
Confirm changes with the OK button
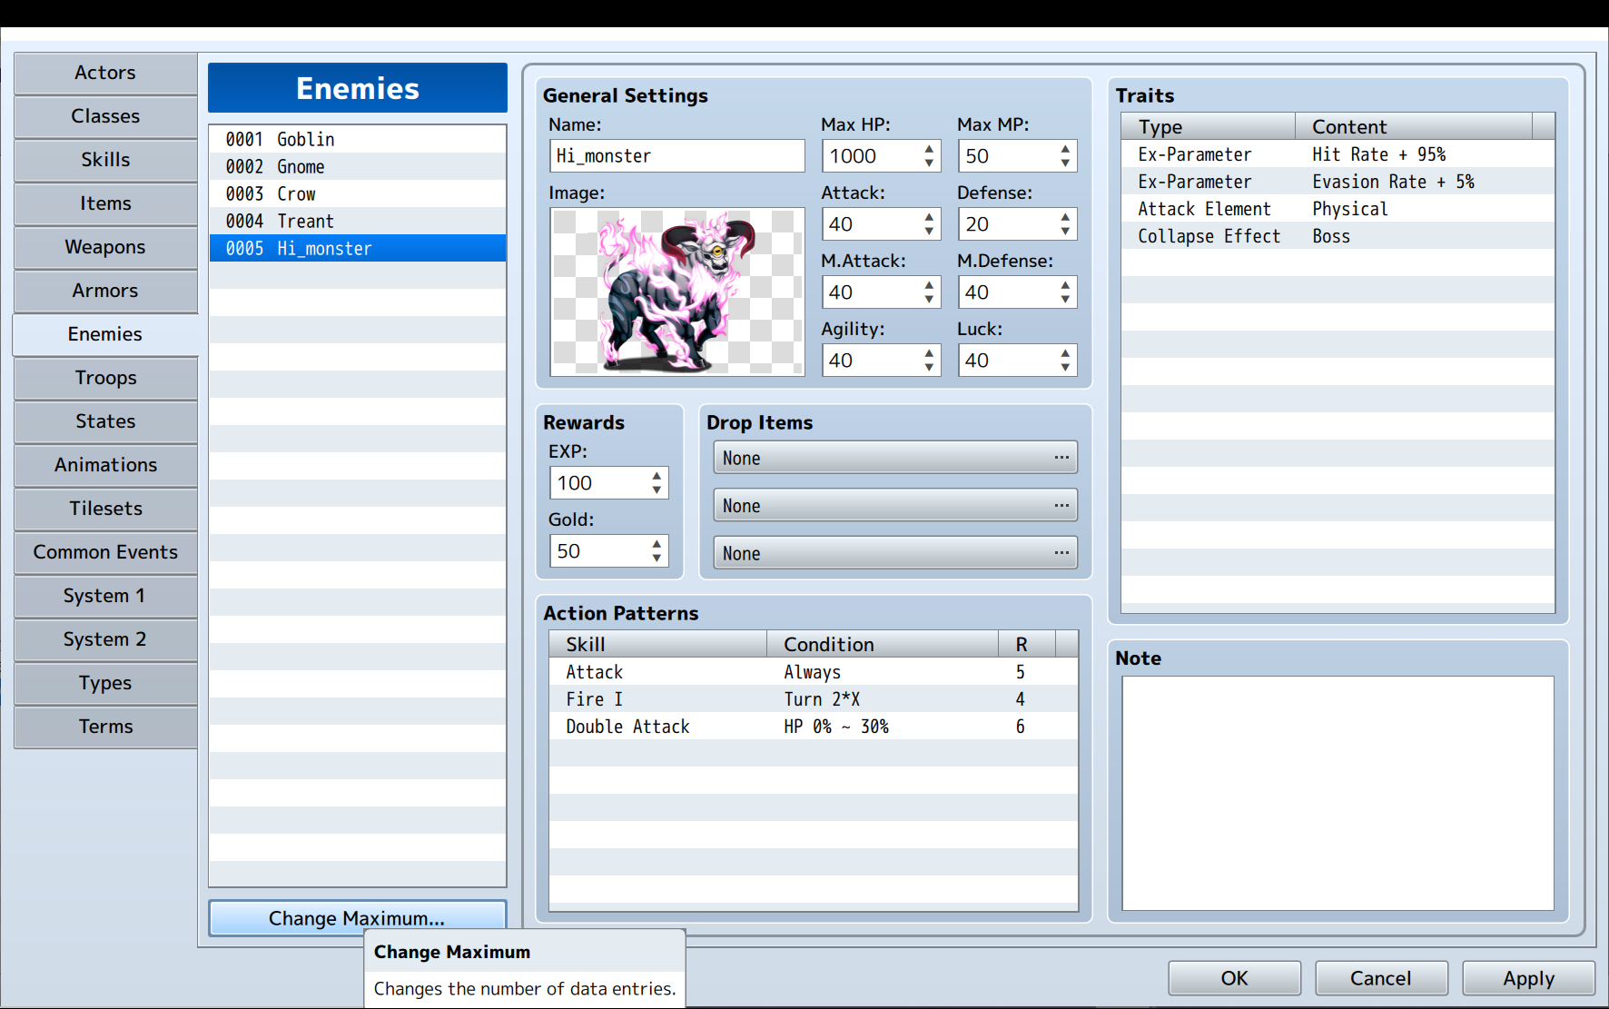tap(1234, 978)
